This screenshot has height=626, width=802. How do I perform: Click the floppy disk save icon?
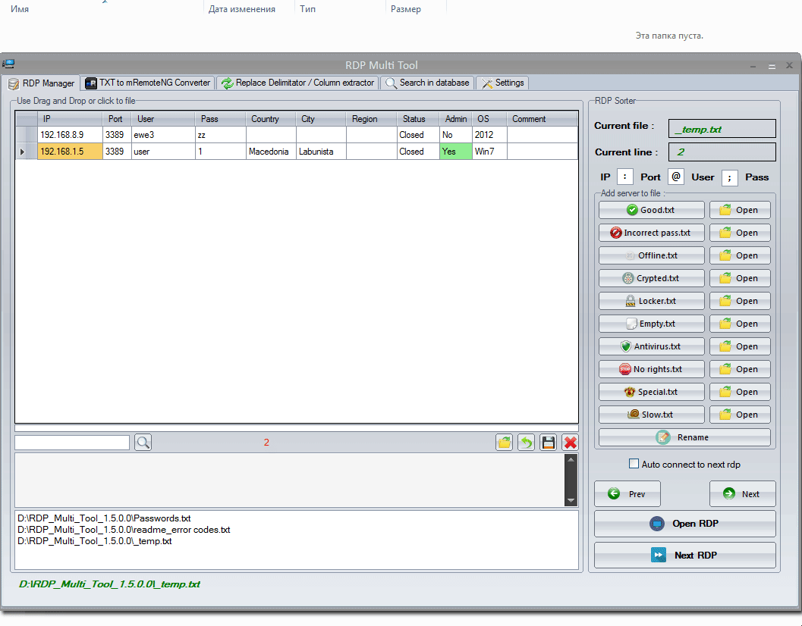click(x=548, y=443)
